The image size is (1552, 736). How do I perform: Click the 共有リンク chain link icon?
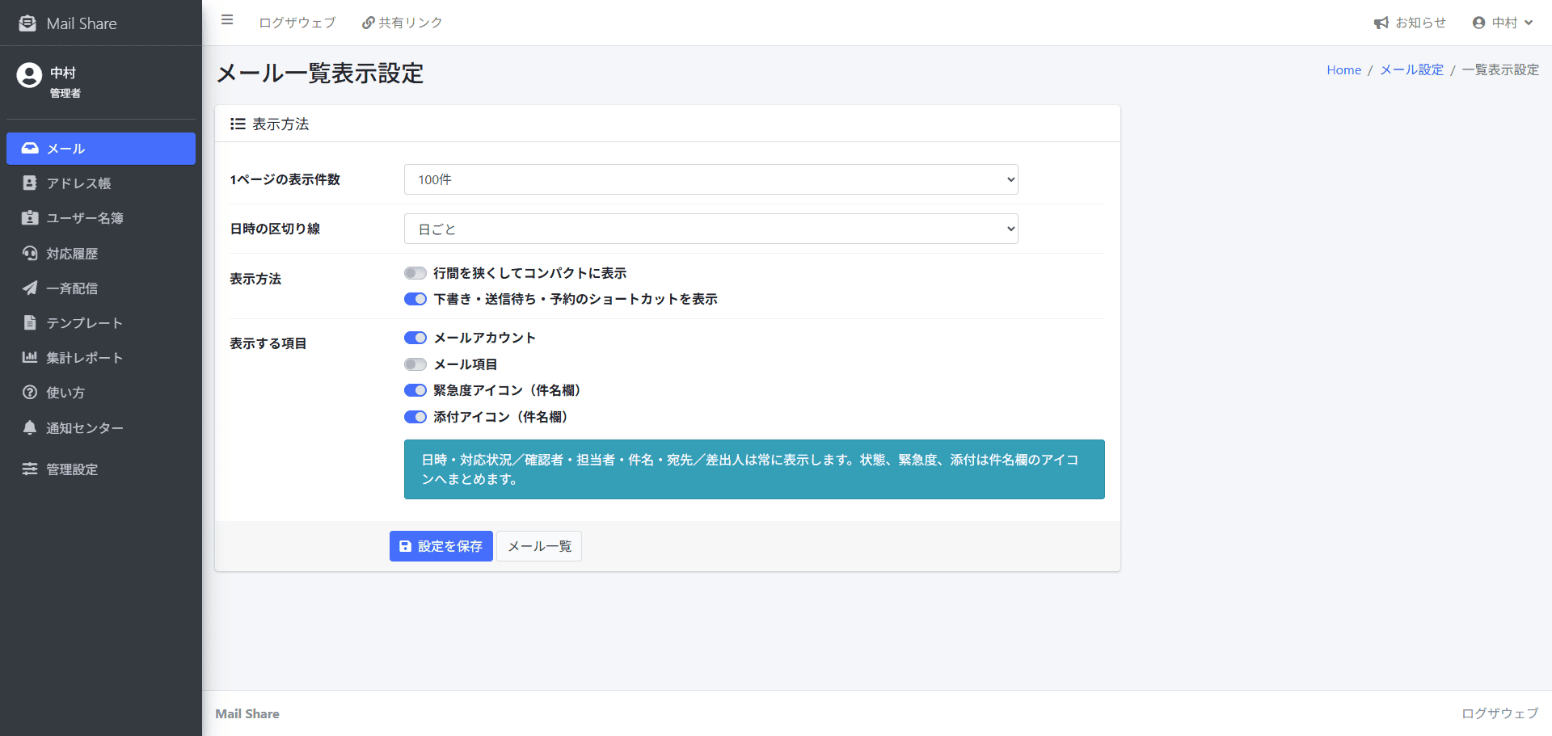point(368,23)
